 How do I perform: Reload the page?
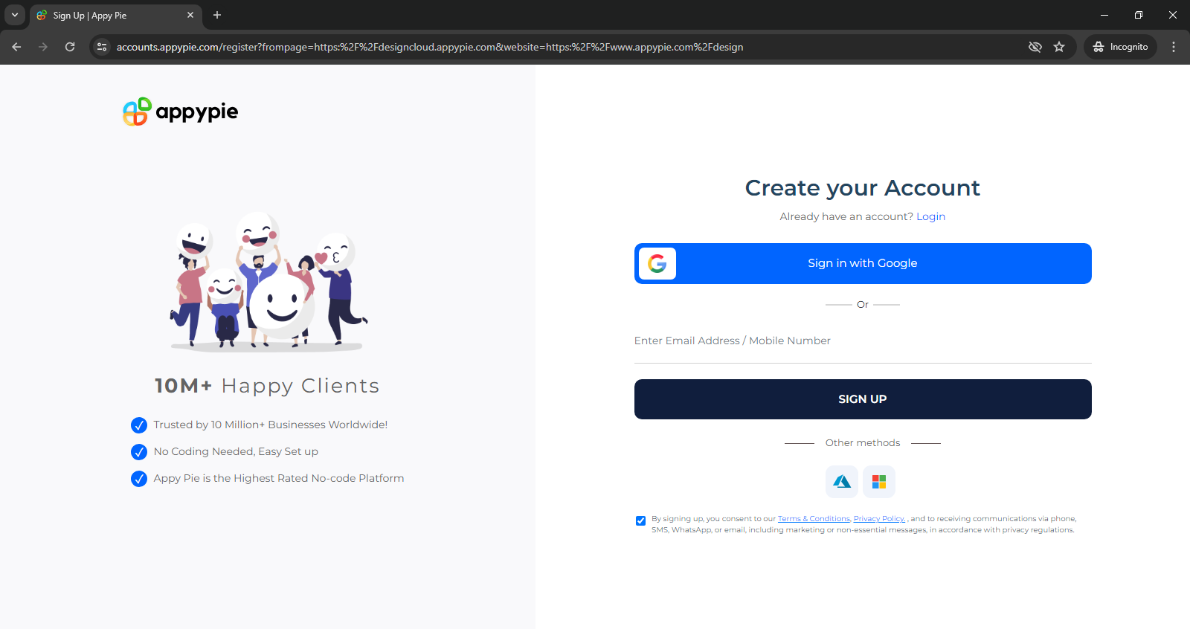pos(70,47)
